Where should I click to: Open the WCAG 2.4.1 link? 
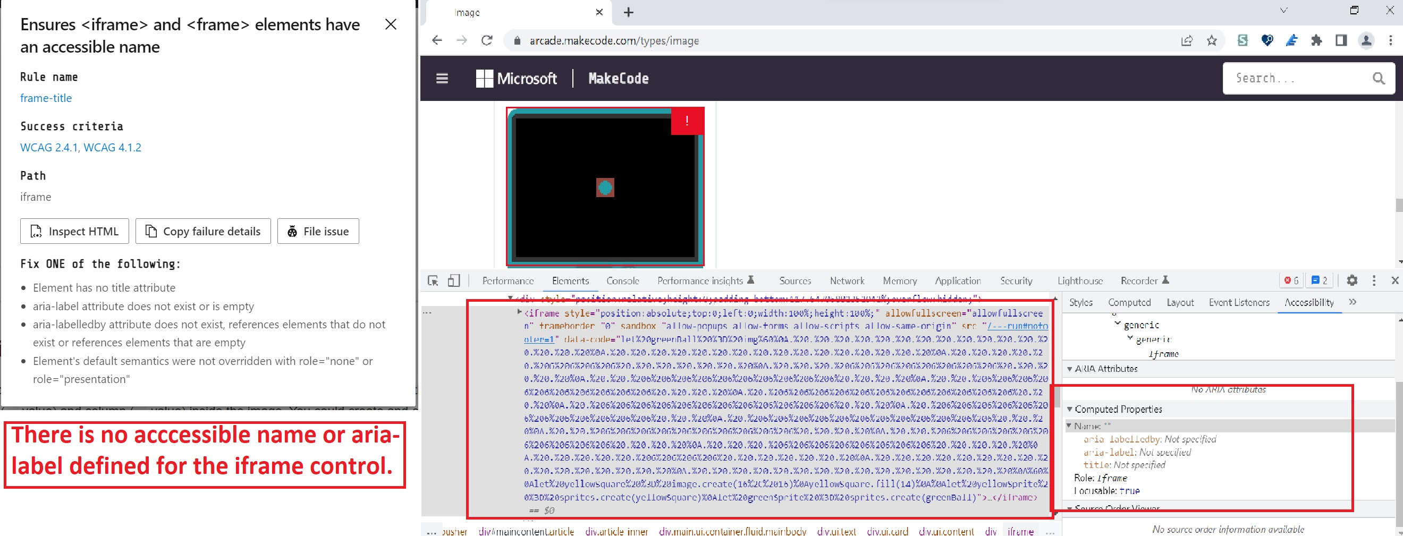coord(49,147)
